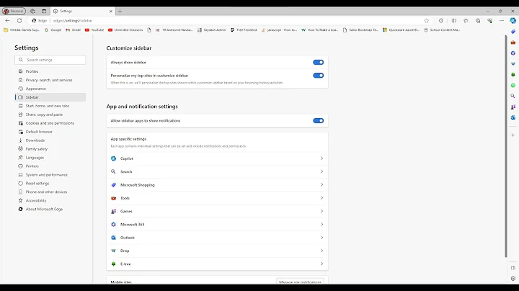
Task: Open Outlook icon in sidebar strip
Action: (513, 117)
